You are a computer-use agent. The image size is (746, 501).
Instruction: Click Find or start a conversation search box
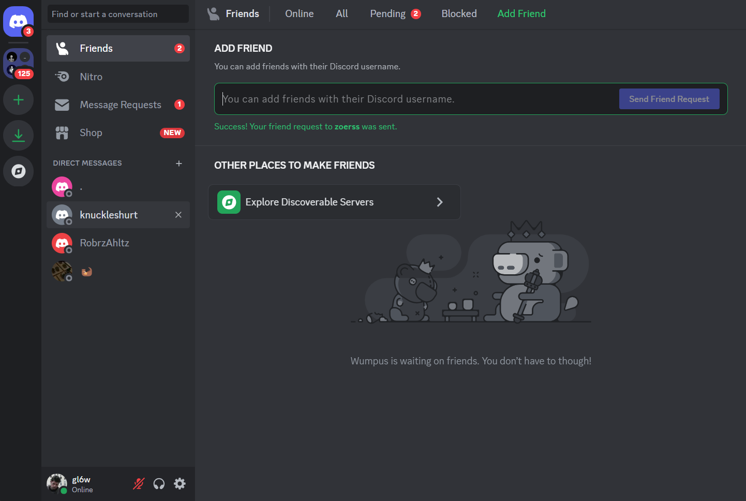(118, 14)
